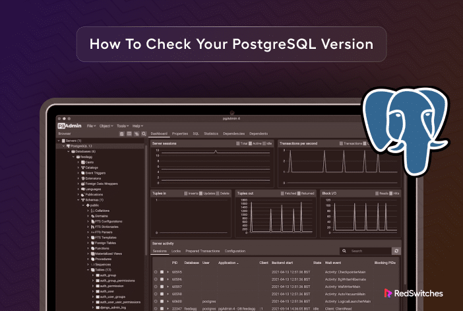Image resolution: width=463 pixels, height=311 pixels.
Task: Open the Prepared Transactions tab
Action: click(202, 251)
